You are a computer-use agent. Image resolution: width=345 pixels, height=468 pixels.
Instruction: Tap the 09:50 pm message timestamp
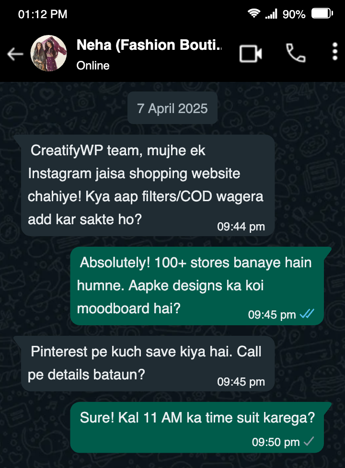coord(276,442)
